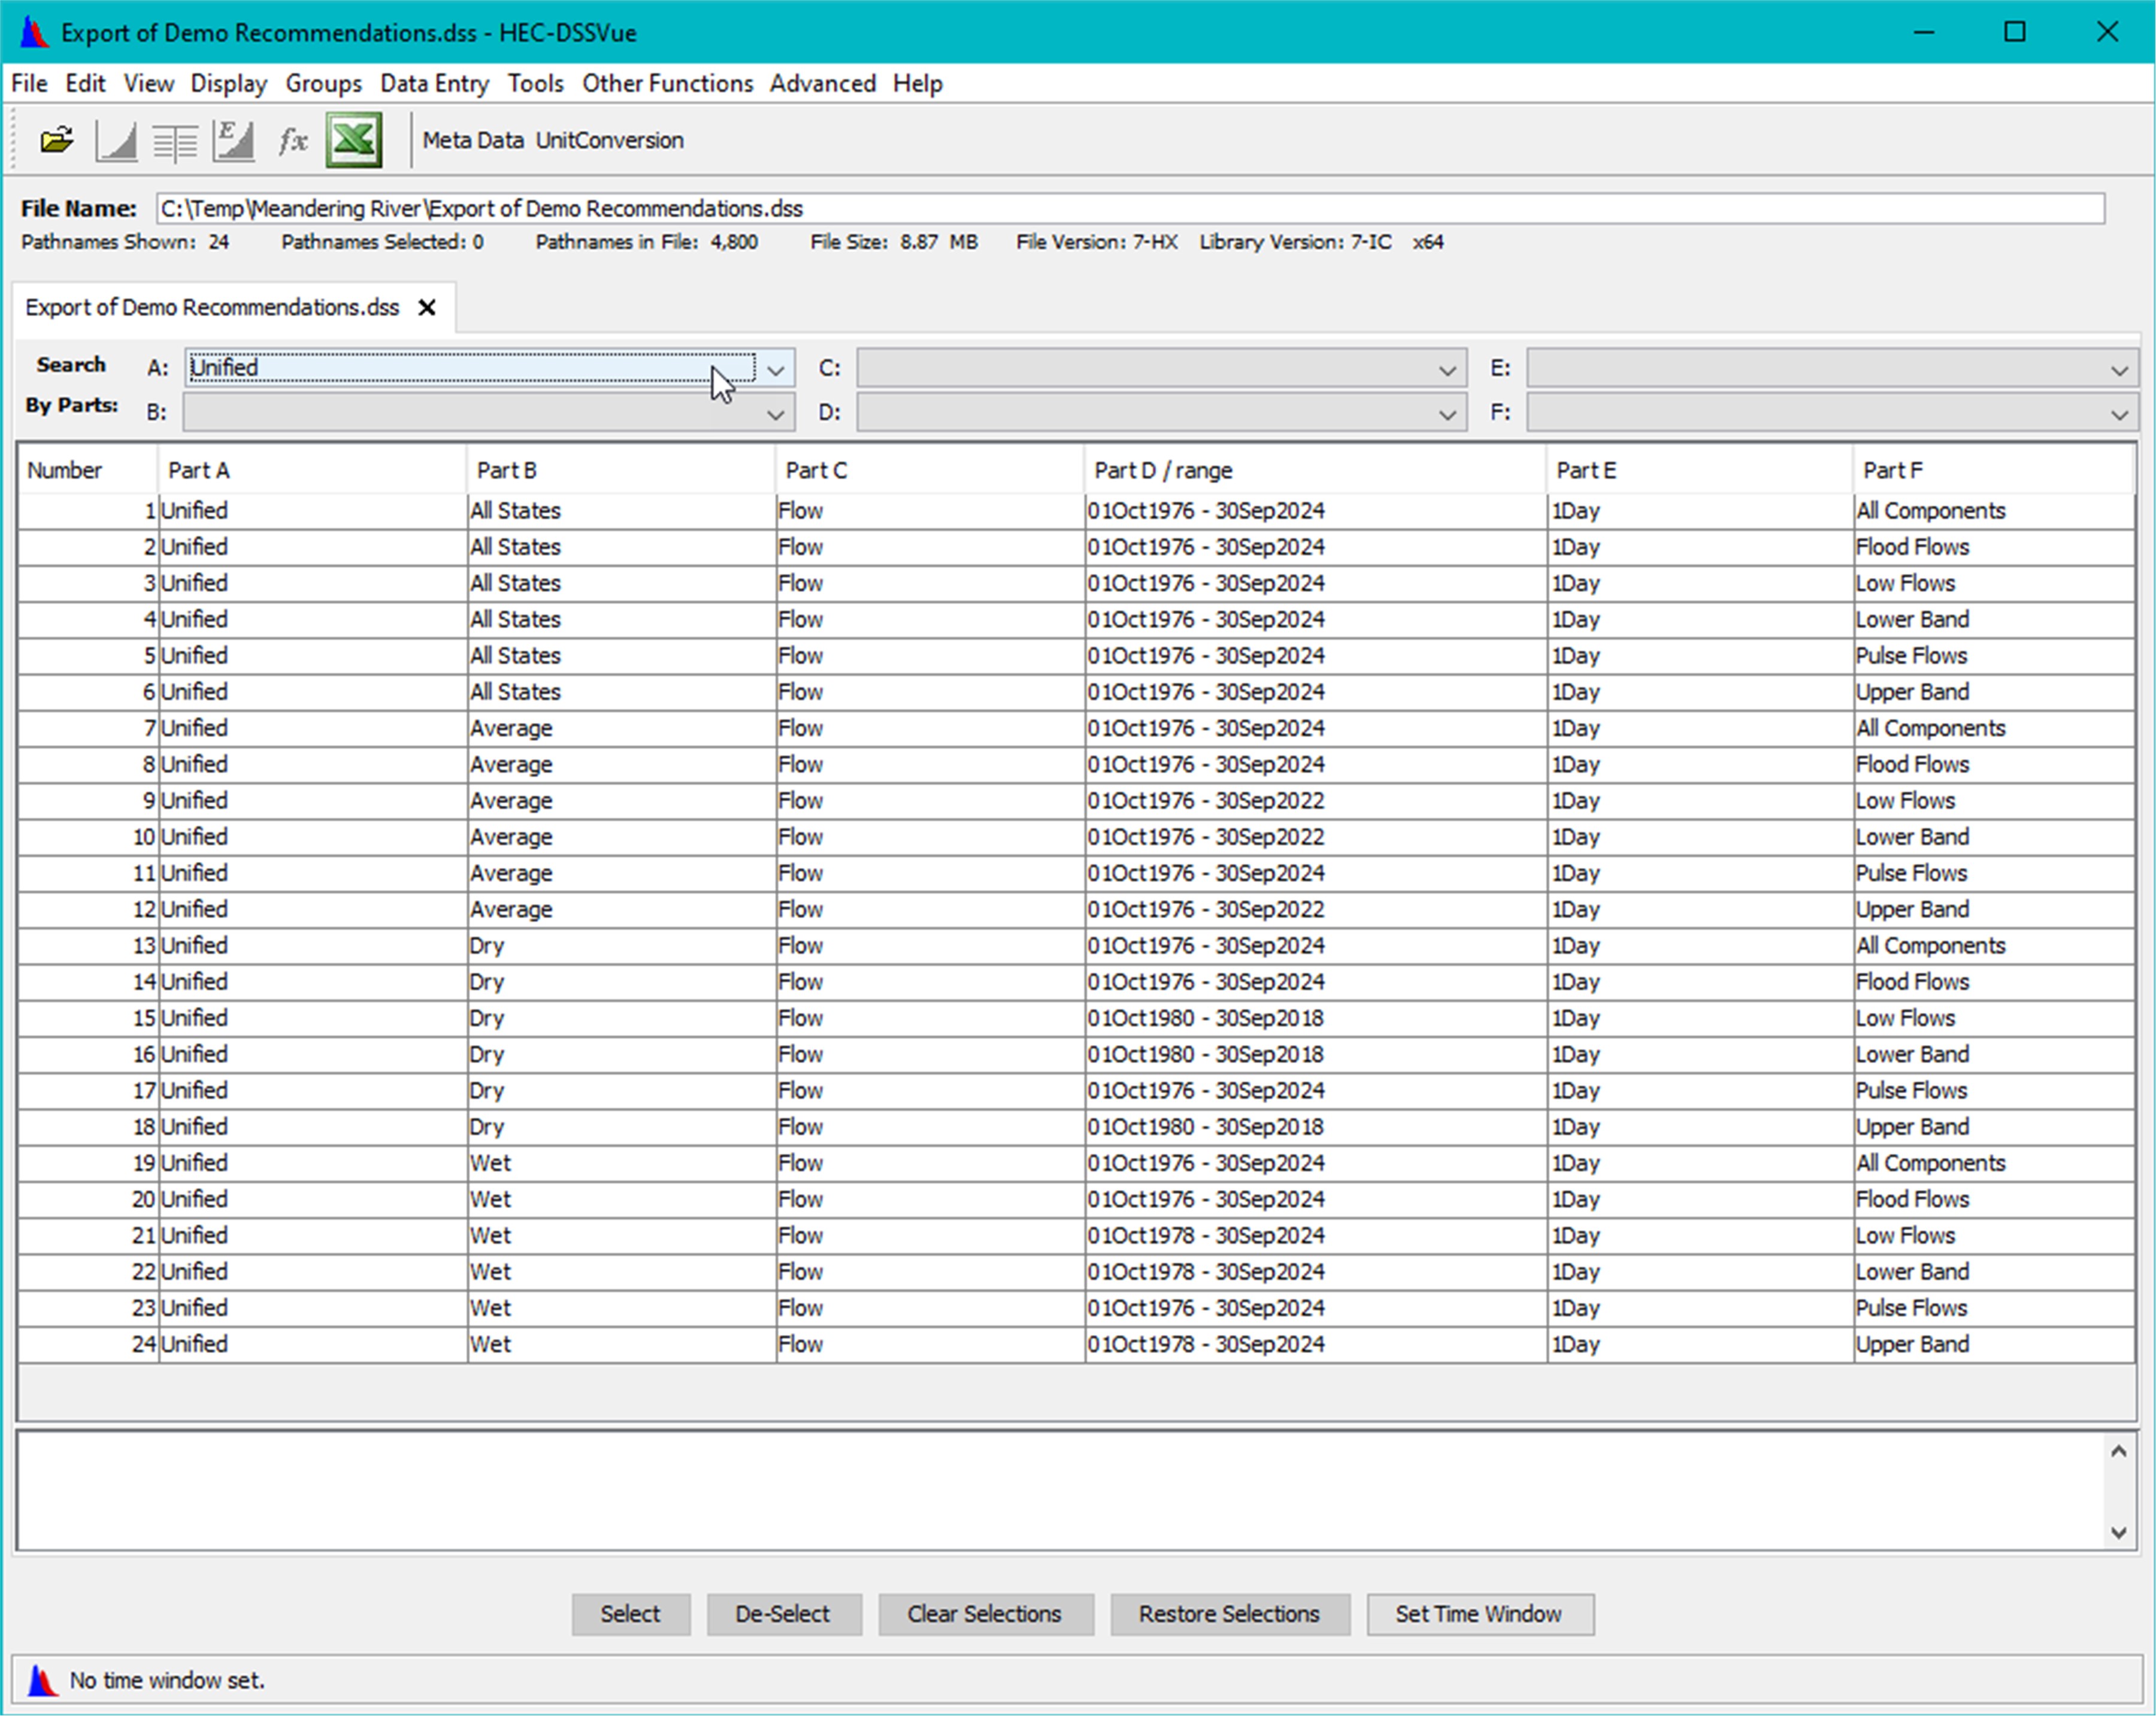Click date range cell in row 16
The height and width of the screenshot is (1716, 2156).
coord(1316,1054)
